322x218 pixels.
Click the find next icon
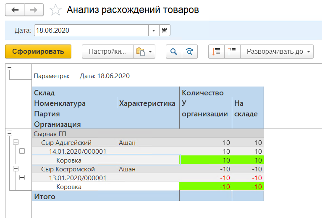(x=190, y=52)
